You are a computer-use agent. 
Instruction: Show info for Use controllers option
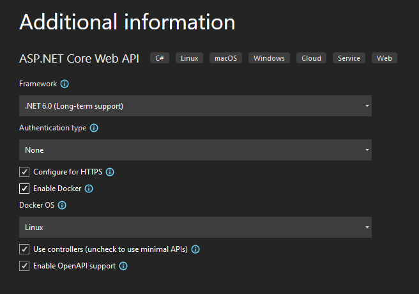tap(195, 249)
